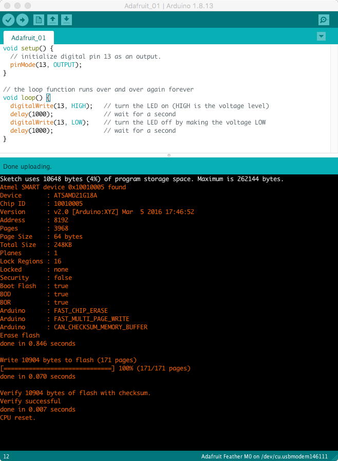Click 'Write 10904 bytes to flash (171 pages)' line
The width and height of the screenshot is (338, 461).
tap(68, 360)
